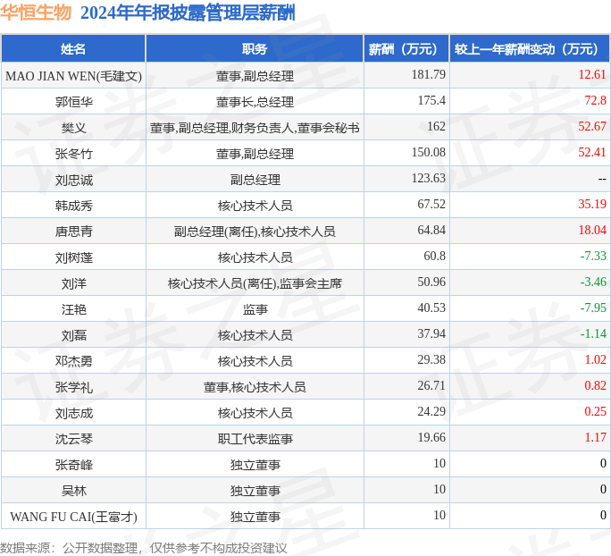Click the name 刘磊
611x556 pixels.
click(x=73, y=335)
